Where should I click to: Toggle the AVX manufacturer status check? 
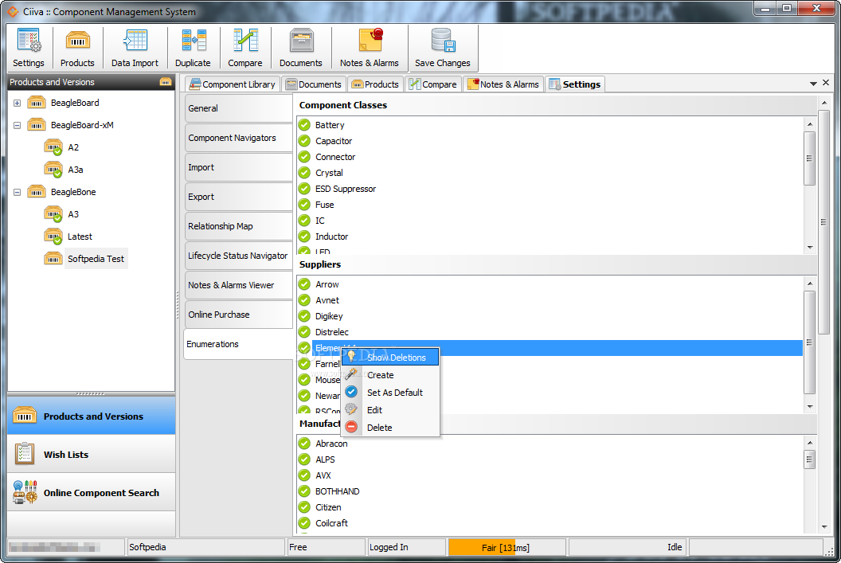click(305, 475)
